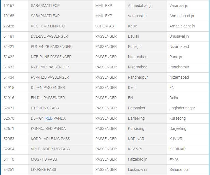210x175 pixels.
Task: Click the KLK - UMB LINK EXP name
Action: point(48,26)
